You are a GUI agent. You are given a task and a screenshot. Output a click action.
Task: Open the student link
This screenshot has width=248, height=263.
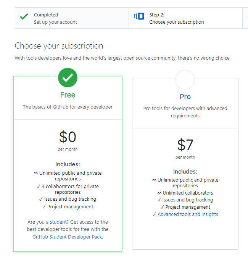pyautogui.click(x=58, y=222)
